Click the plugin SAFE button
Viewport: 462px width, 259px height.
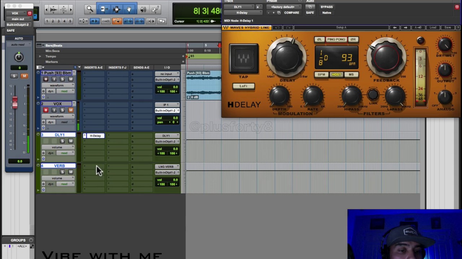pos(310,13)
